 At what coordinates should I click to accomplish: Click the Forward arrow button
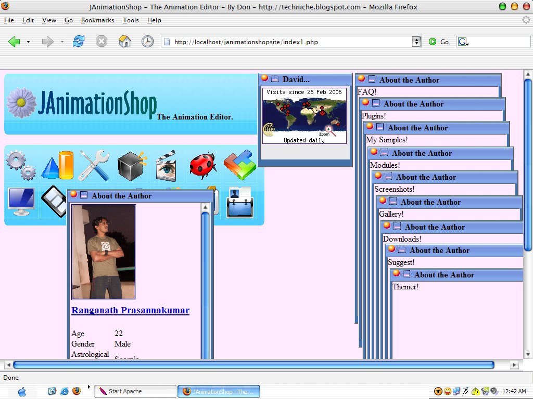click(47, 42)
